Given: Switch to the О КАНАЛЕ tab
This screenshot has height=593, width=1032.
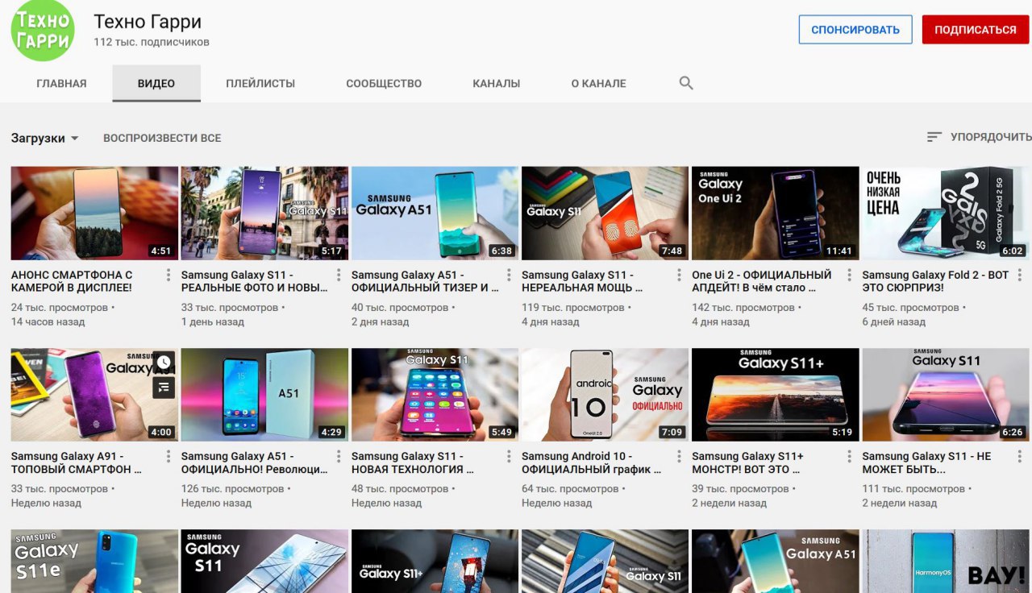Looking at the screenshot, I should (x=598, y=83).
